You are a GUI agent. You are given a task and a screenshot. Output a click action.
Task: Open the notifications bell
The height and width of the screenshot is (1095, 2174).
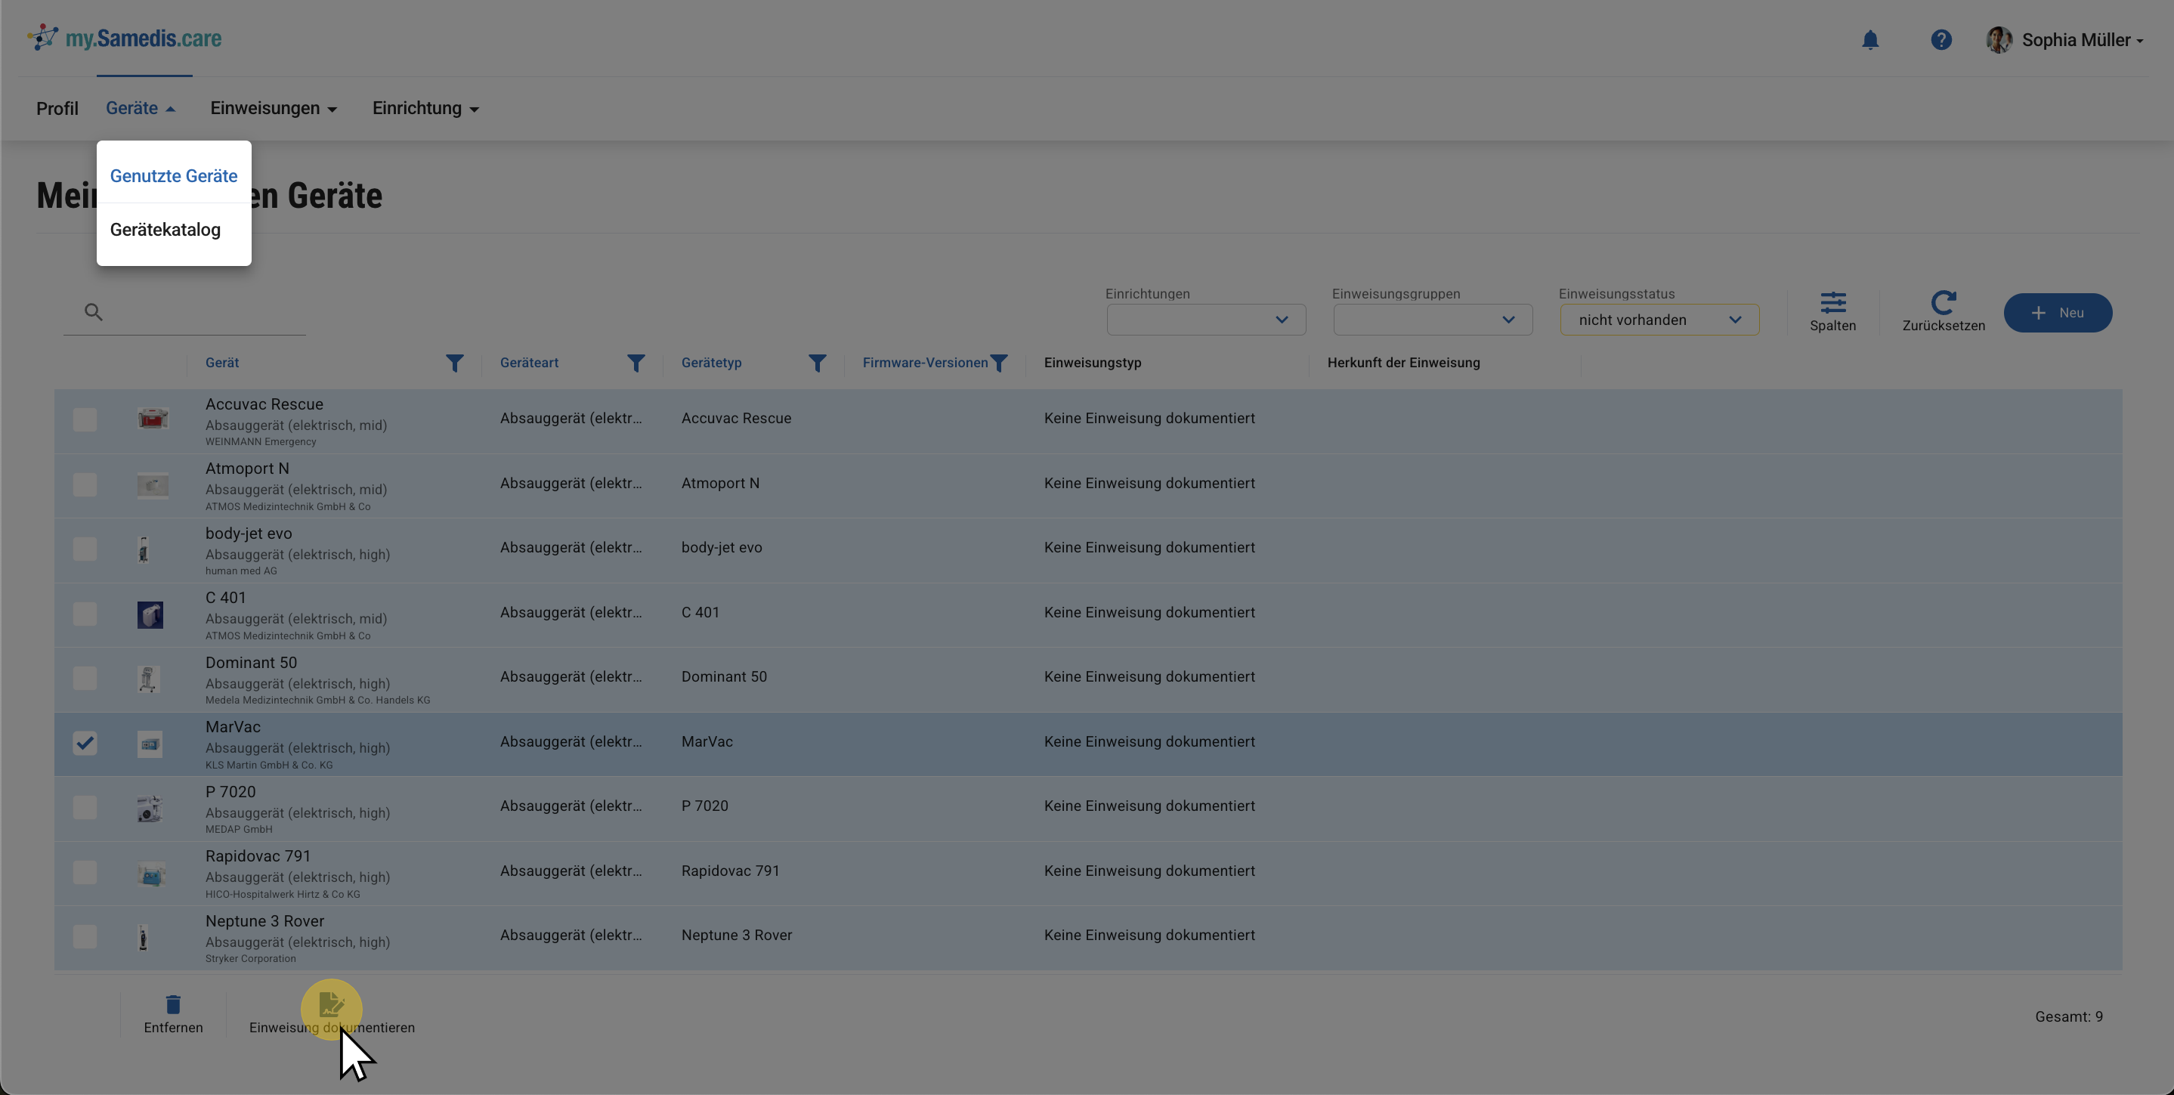tap(1870, 40)
